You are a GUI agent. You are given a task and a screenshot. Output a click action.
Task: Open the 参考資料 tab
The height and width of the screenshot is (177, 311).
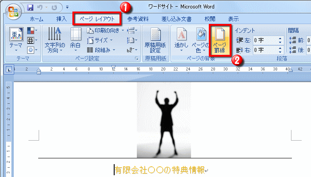(138, 19)
